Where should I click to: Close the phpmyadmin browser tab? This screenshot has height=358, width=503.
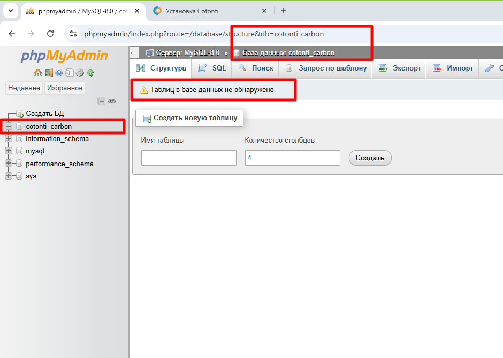[137, 11]
